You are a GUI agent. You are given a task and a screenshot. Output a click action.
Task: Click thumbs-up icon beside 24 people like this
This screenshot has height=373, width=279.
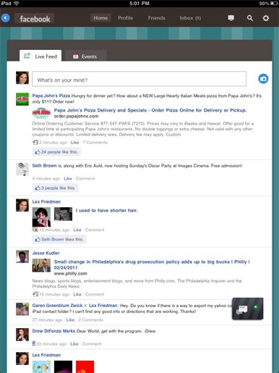(x=38, y=152)
